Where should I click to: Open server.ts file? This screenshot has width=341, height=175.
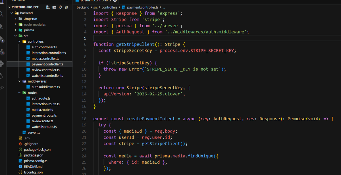click(x=39, y=132)
